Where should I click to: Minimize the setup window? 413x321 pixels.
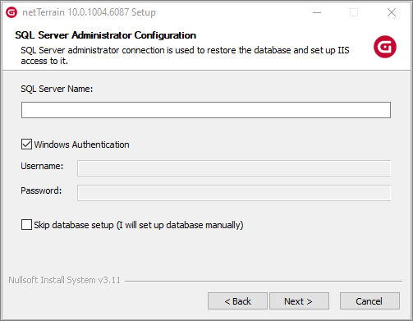click(x=317, y=12)
